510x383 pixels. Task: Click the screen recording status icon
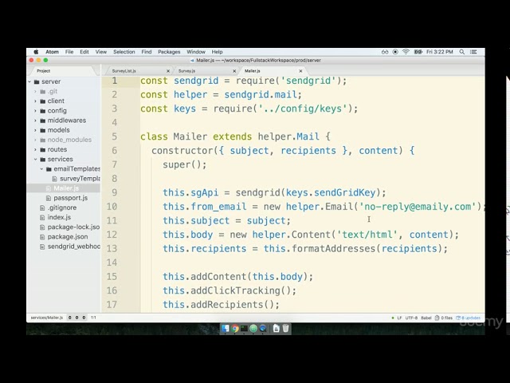395,52
